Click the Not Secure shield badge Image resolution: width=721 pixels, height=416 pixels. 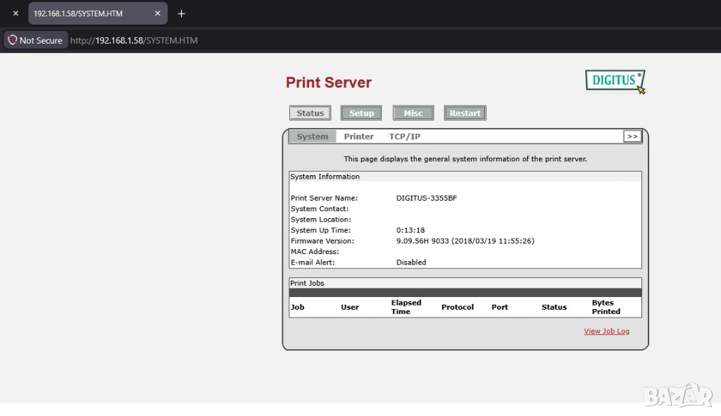click(35, 40)
